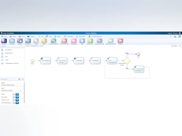Open the States module

click(20, 41)
